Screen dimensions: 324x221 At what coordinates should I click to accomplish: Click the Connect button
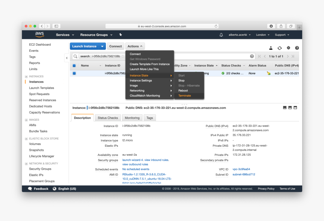pyautogui.click(x=116, y=46)
